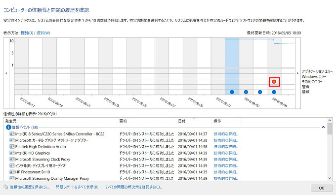Open 技術的な詳細 for Intel(R) HD Graphics
The image size is (336, 195).
point(226,153)
